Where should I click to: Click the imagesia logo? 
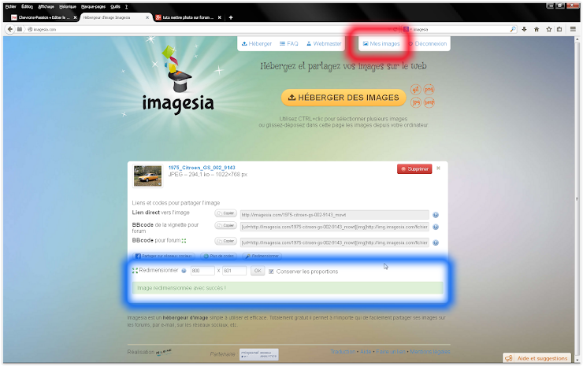pos(178,79)
